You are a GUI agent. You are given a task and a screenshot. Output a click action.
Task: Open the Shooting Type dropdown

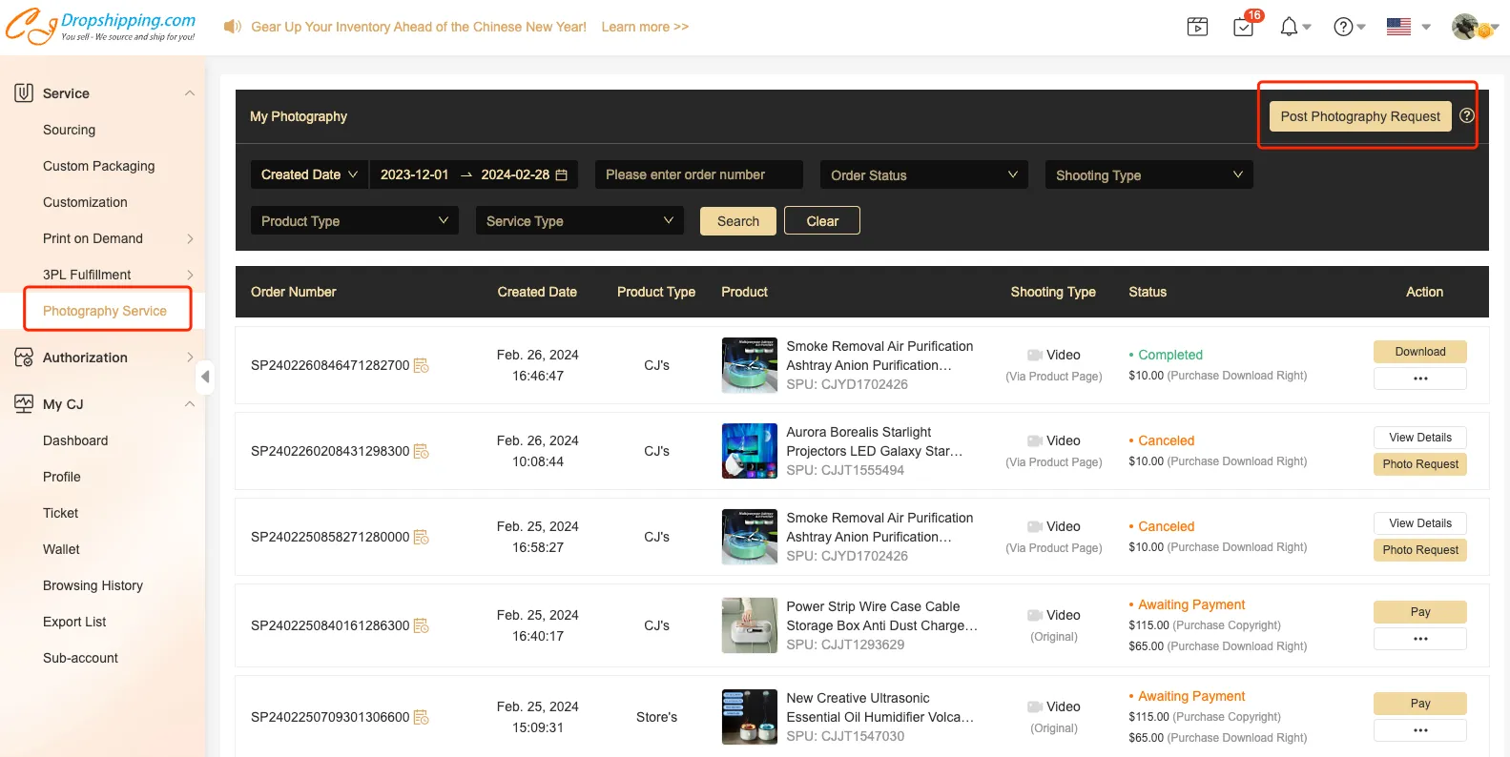click(x=1148, y=175)
